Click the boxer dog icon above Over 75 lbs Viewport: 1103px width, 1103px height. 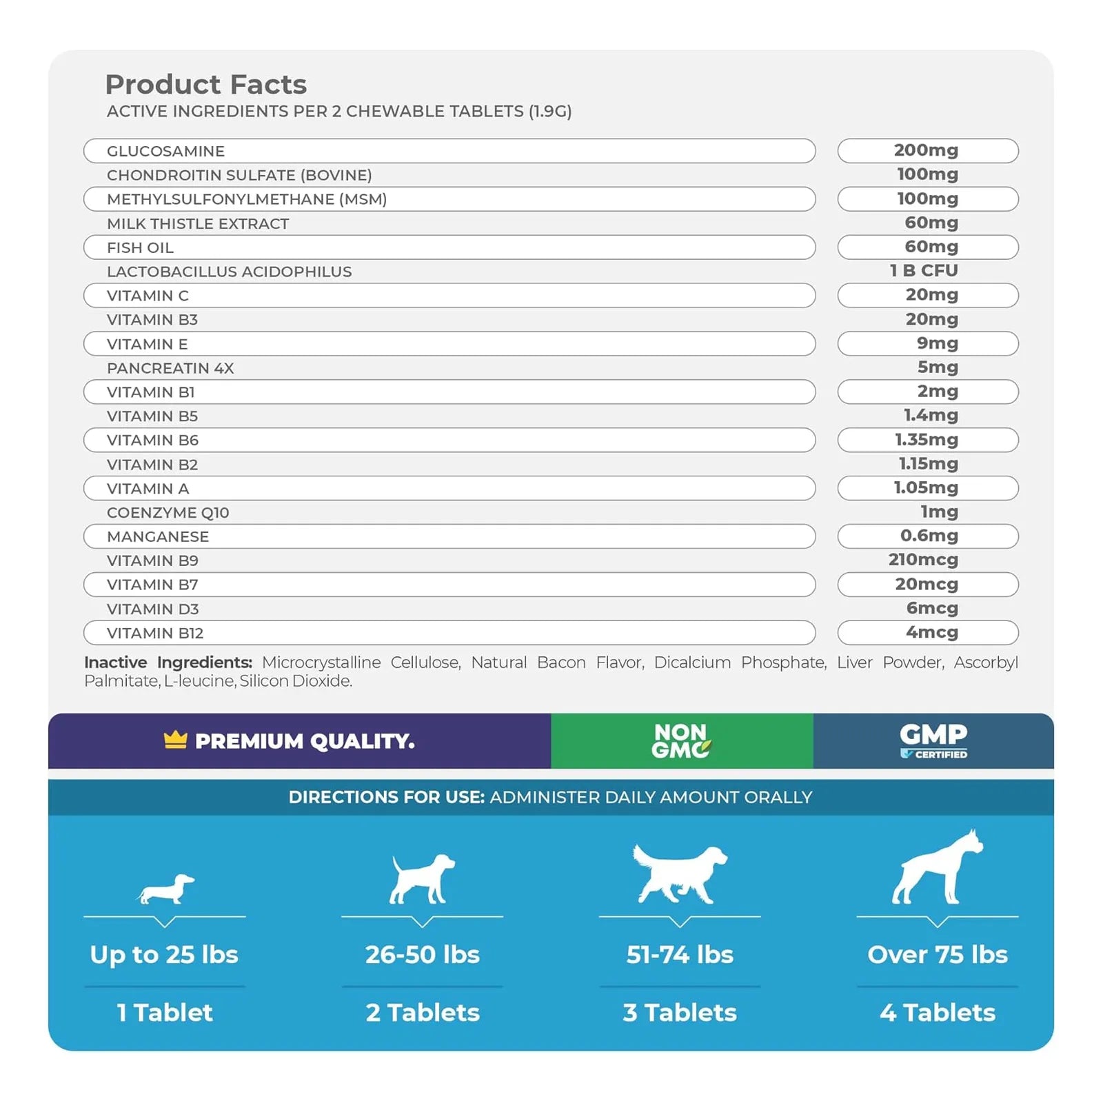coord(938,867)
